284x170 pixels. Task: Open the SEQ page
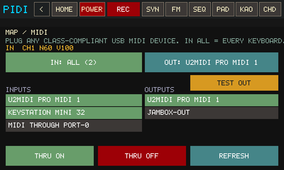click(200, 9)
